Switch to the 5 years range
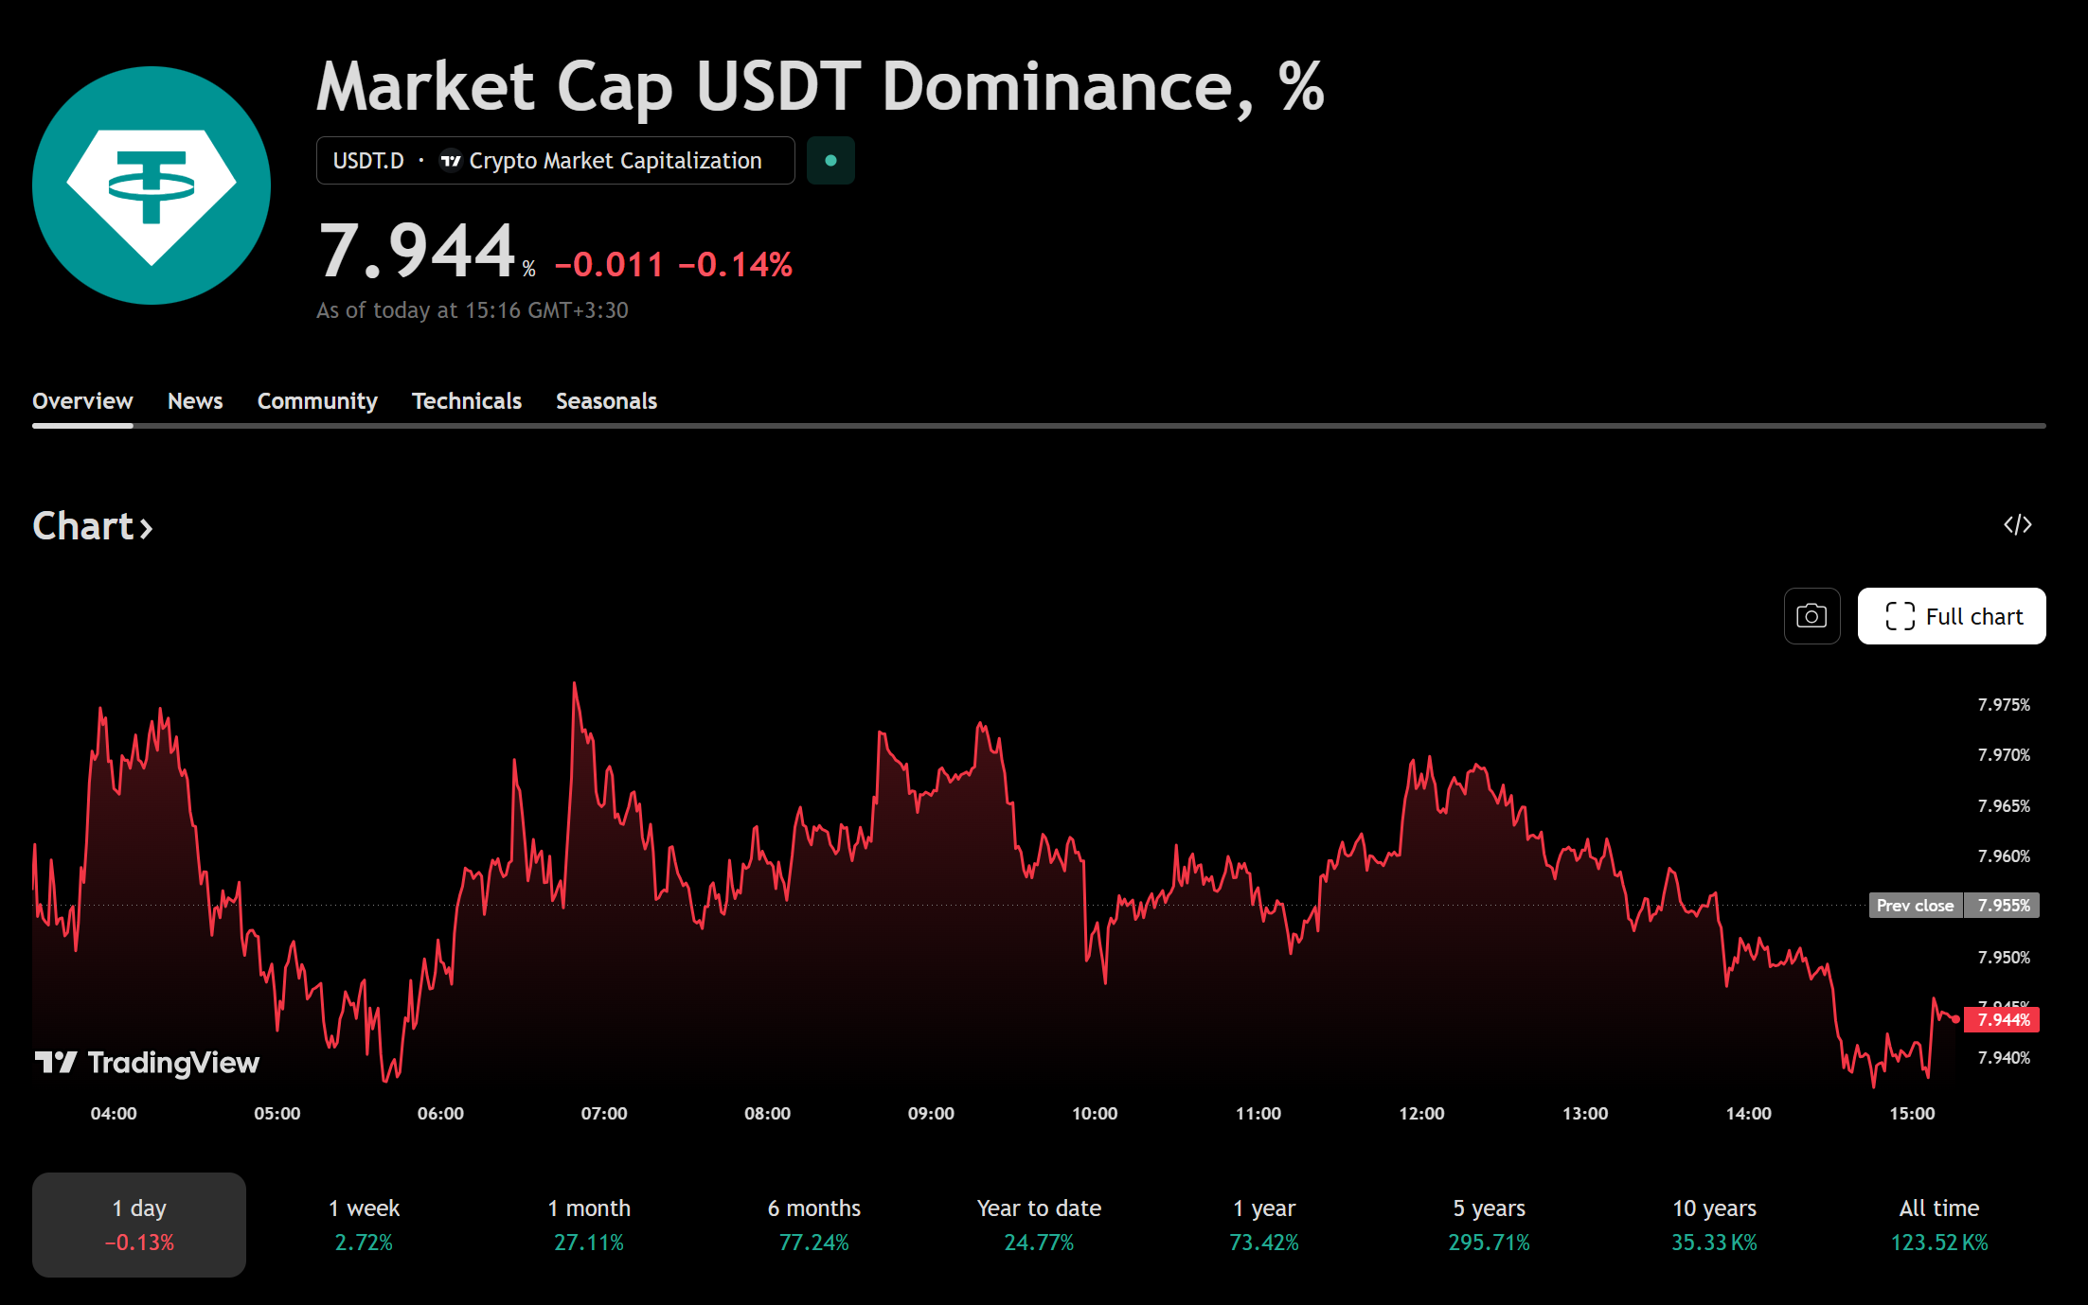This screenshot has height=1305, width=2088. [x=1489, y=1225]
